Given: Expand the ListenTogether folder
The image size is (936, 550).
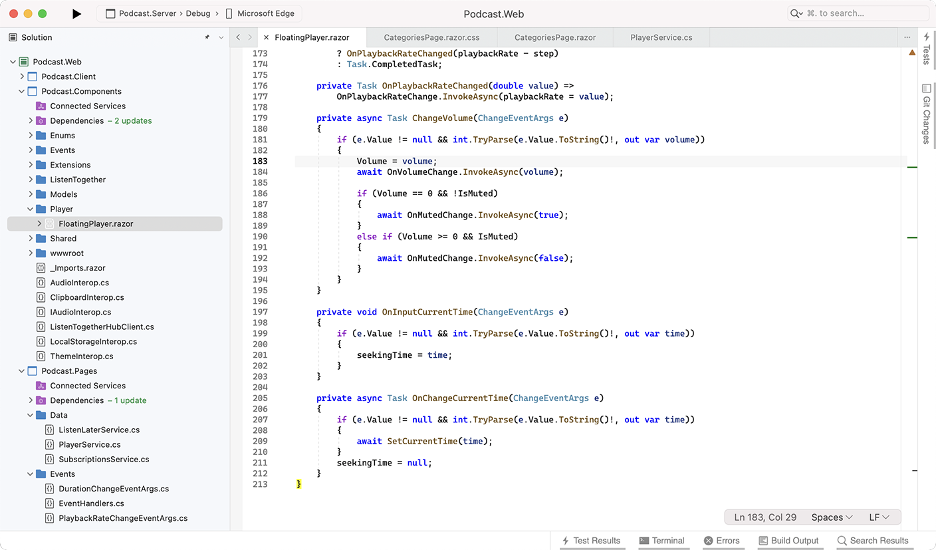Looking at the screenshot, I should click(x=31, y=180).
